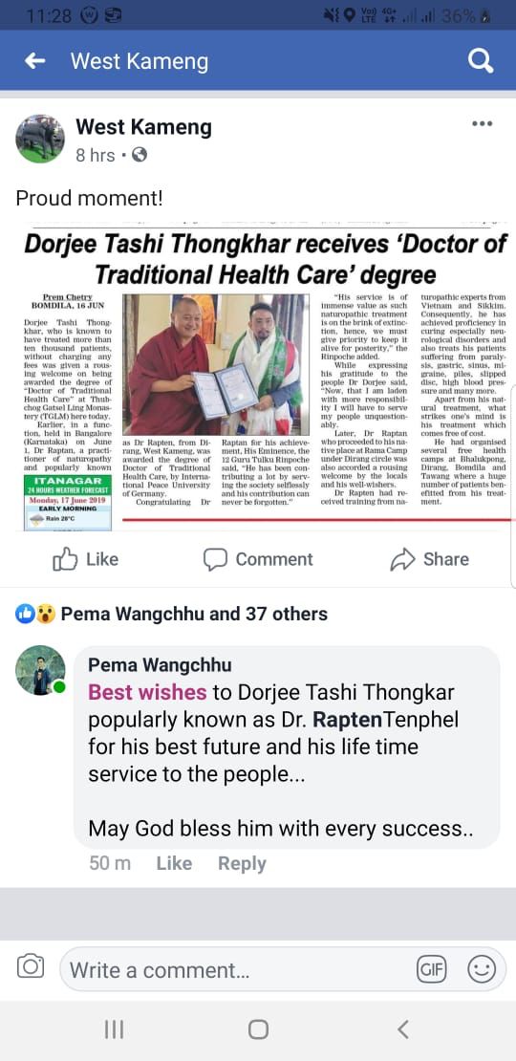Tap the camera icon beside comment box
The height and width of the screenshot is (1061, 516).
click(x=30, y=965)
